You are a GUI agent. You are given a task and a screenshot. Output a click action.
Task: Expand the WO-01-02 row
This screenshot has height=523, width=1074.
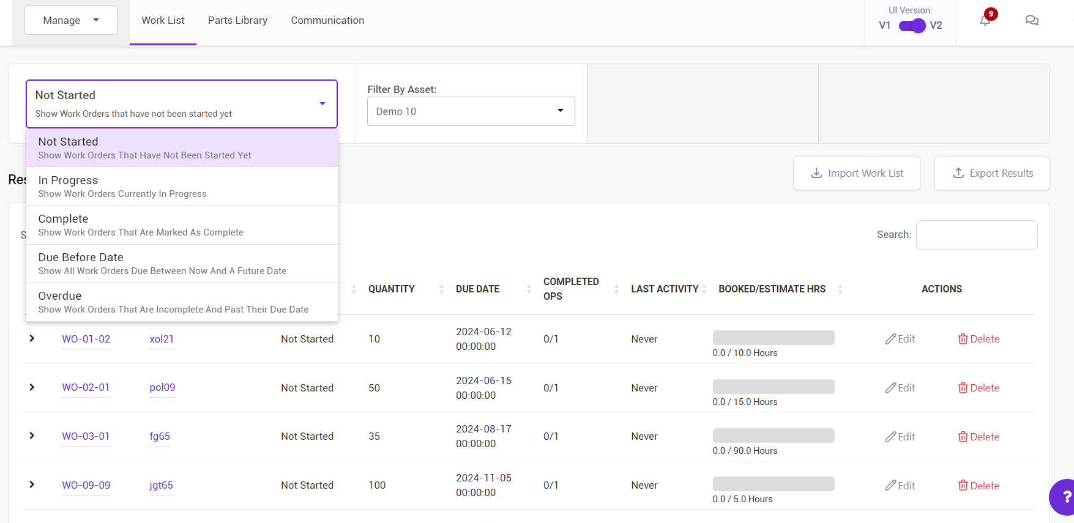(32, 338)
